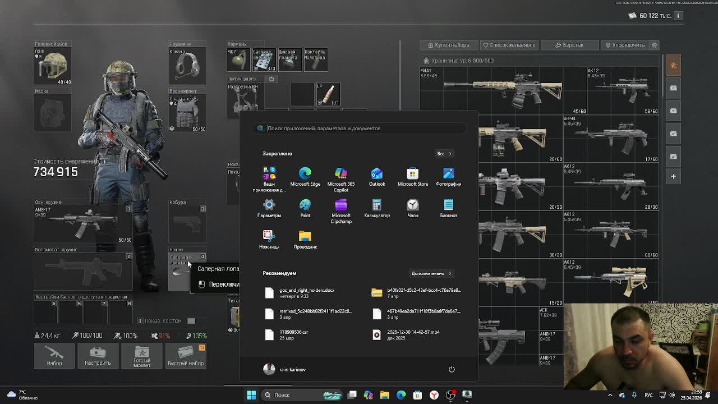Open the stash organize settings gear
Image resolution: width=718 pixels, height=404 pixels.
(x=654, y=45)
